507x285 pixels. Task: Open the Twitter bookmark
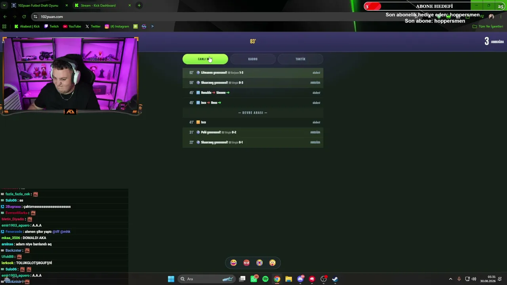point(93,27)
